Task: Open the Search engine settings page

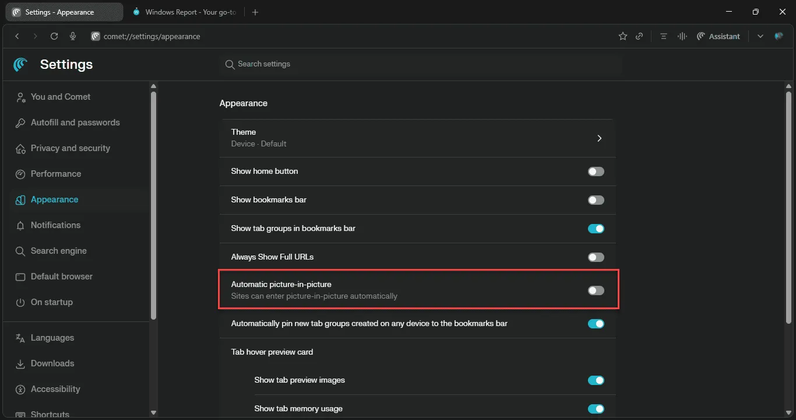Action: point(58,251)
